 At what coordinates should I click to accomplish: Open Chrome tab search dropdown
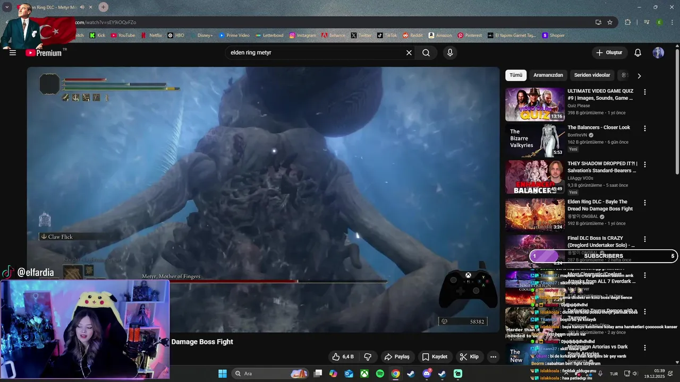click(x=7, y=7)
